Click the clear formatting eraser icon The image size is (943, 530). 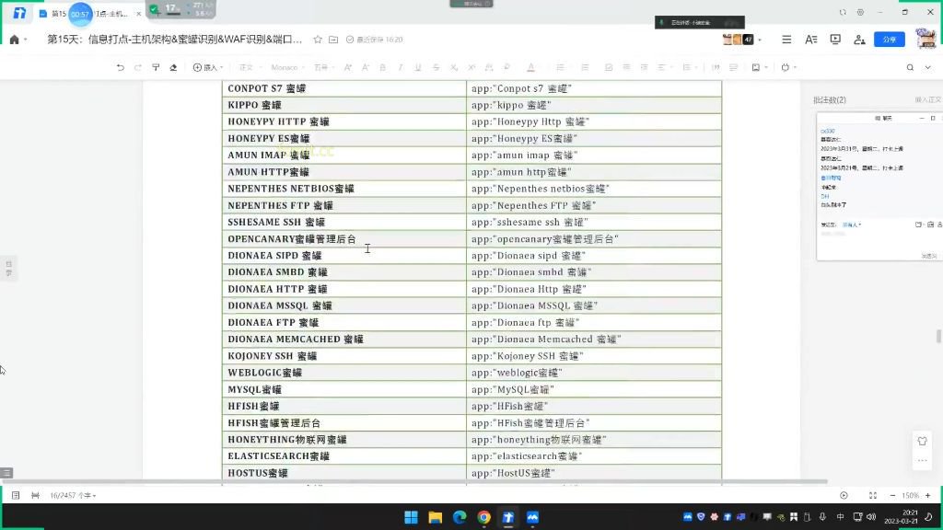click(173, 67)
